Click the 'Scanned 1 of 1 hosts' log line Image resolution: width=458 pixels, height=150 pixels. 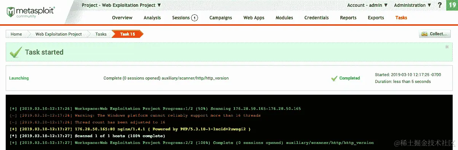(87, 136)
